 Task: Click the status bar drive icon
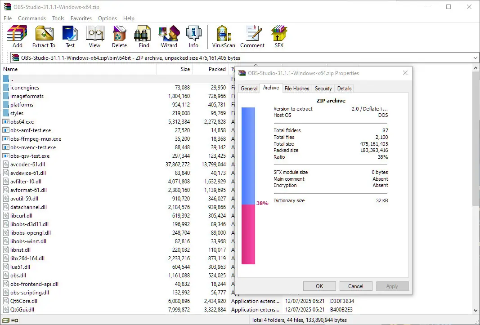click(x=5, y=321)
